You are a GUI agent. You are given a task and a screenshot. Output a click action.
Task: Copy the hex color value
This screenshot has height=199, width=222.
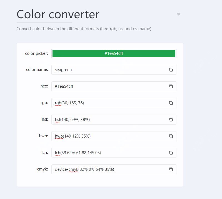coord(171,86)
